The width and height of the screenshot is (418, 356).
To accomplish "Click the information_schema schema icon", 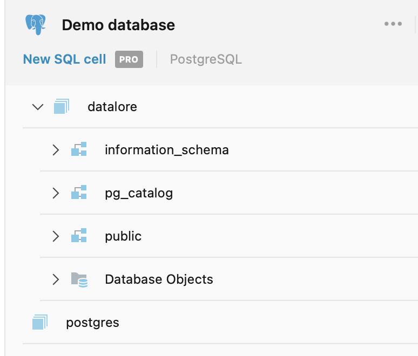I will coord(79,149).
